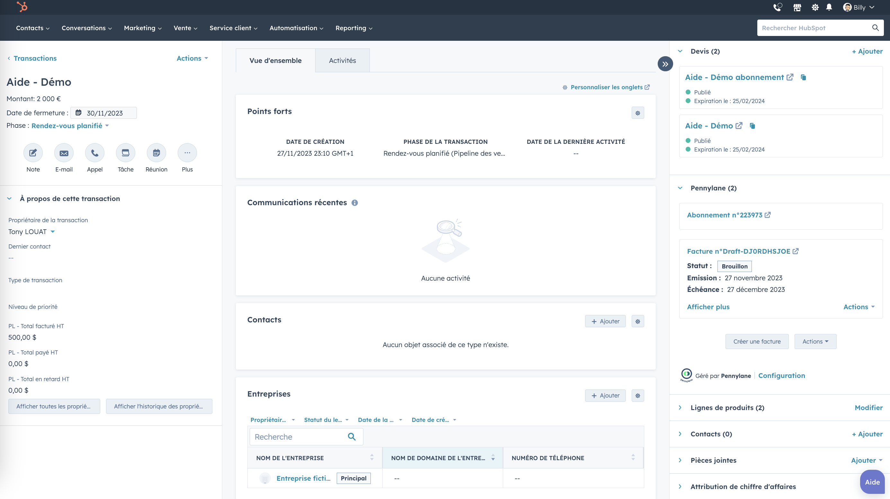890x499 pixels.
Task: Click the Pennylane logo icon
Action: coord(686,375)
